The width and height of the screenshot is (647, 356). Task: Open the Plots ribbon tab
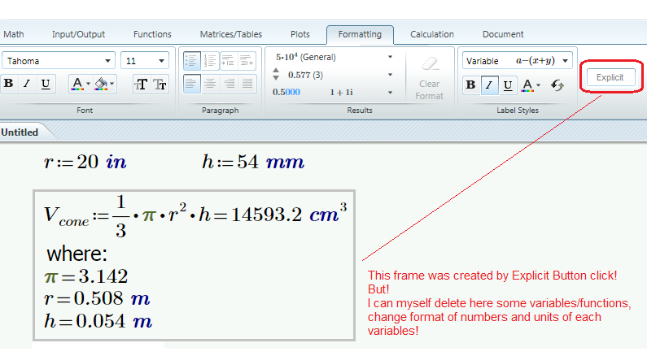tap(300, 34)
